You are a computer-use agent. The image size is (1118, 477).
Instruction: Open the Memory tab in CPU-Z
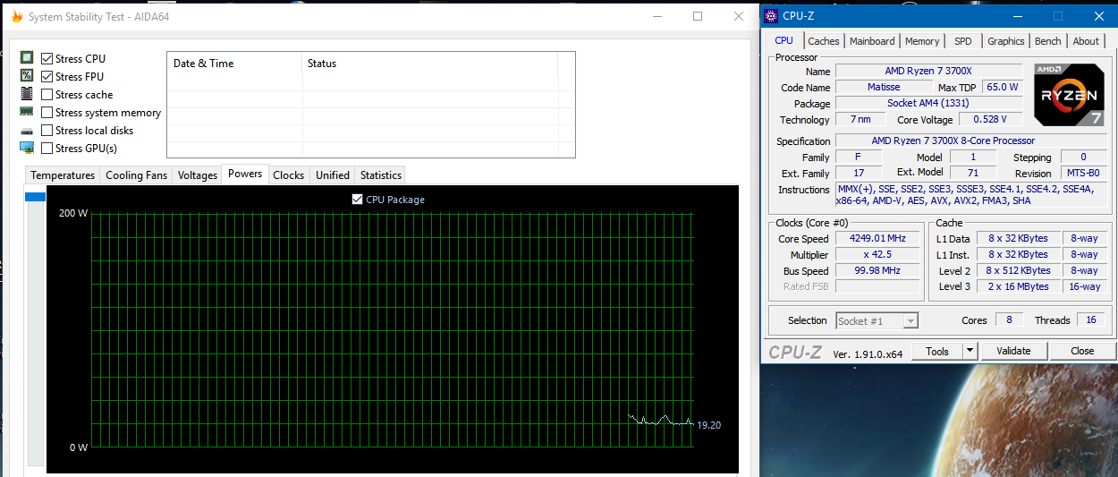click(x=922, y=41)
